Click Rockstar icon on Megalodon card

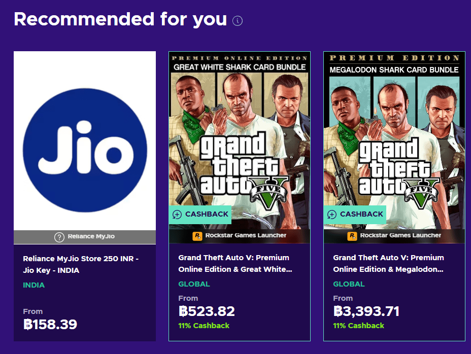click(352, 236)
